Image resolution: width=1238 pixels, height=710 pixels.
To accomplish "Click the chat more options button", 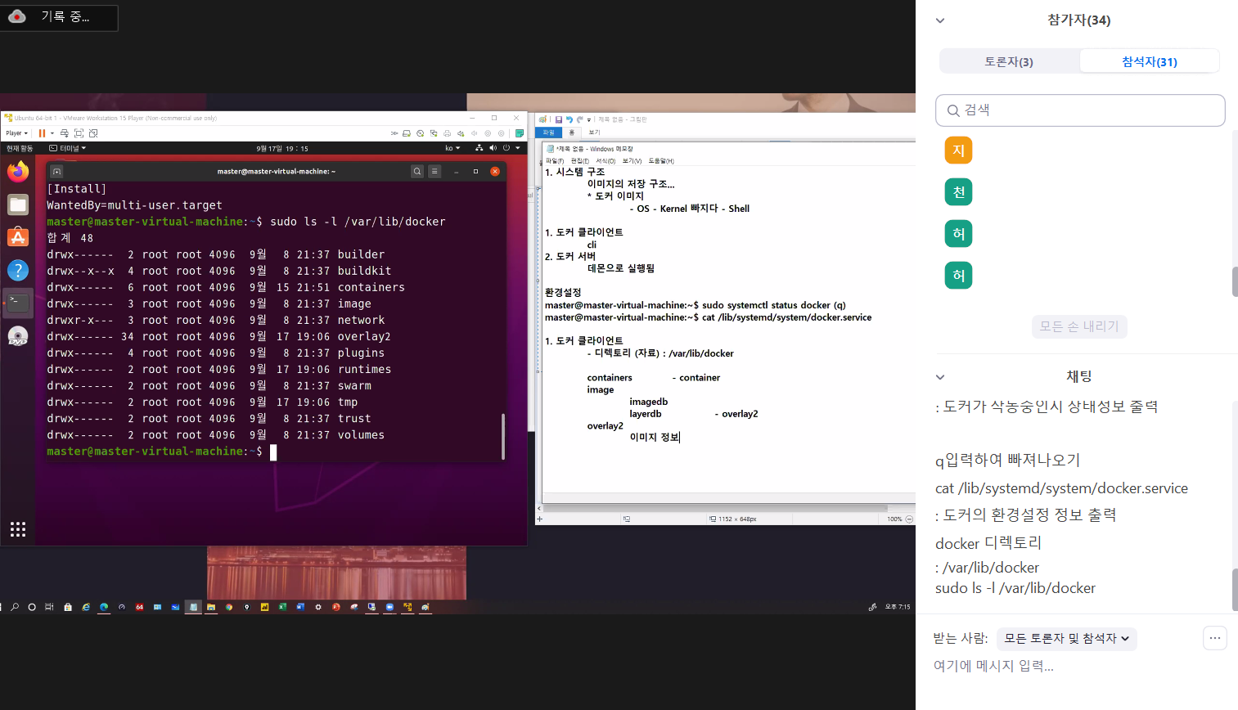I will [1215, 638].
